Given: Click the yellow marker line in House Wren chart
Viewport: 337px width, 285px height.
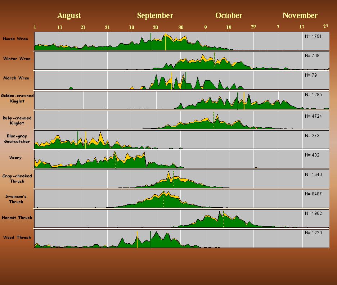Looking at the screenshot, I should (x=166, y=42).
